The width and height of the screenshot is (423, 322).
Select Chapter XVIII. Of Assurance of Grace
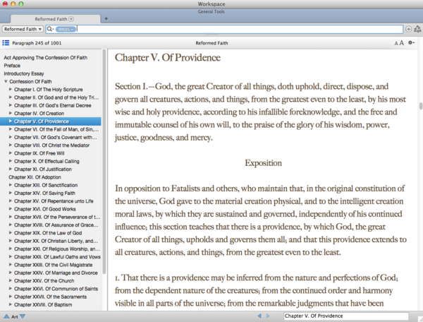(x=56, y=225)
